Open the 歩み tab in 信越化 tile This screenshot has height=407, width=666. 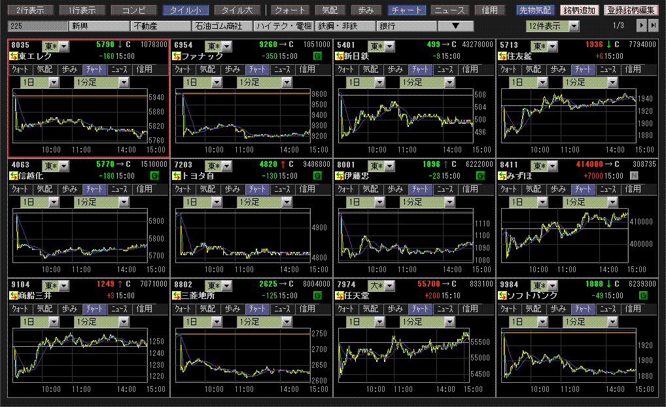point(69,189)
